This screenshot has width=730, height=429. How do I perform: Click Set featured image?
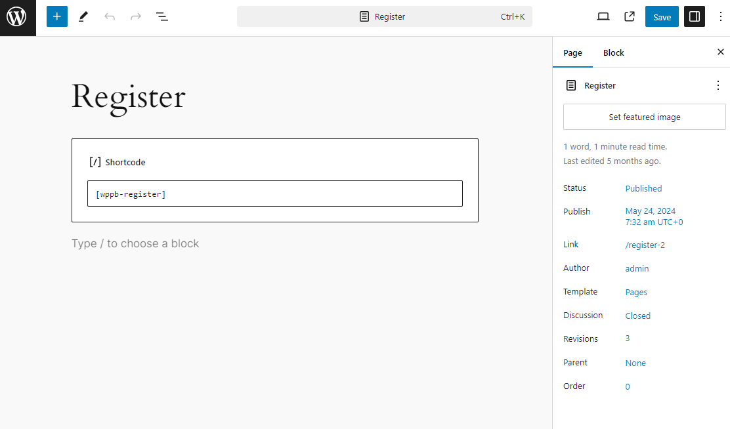643,117
